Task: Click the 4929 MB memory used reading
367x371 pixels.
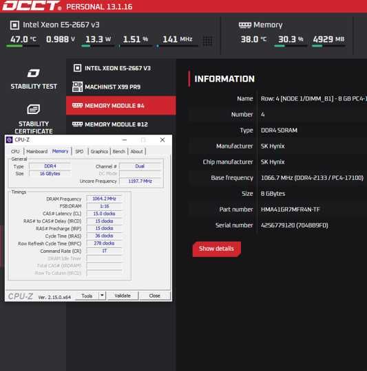Action: click(328, 39)
